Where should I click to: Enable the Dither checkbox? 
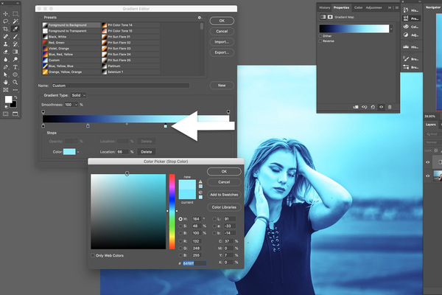click(320, 35)
